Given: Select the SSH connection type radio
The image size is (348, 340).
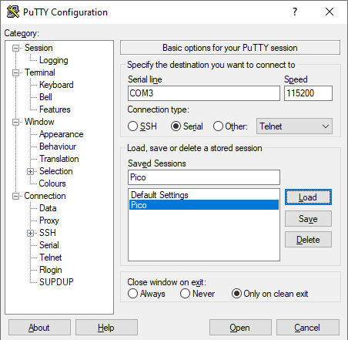Looking at the screenshot, I should click(x=132, y=126).
